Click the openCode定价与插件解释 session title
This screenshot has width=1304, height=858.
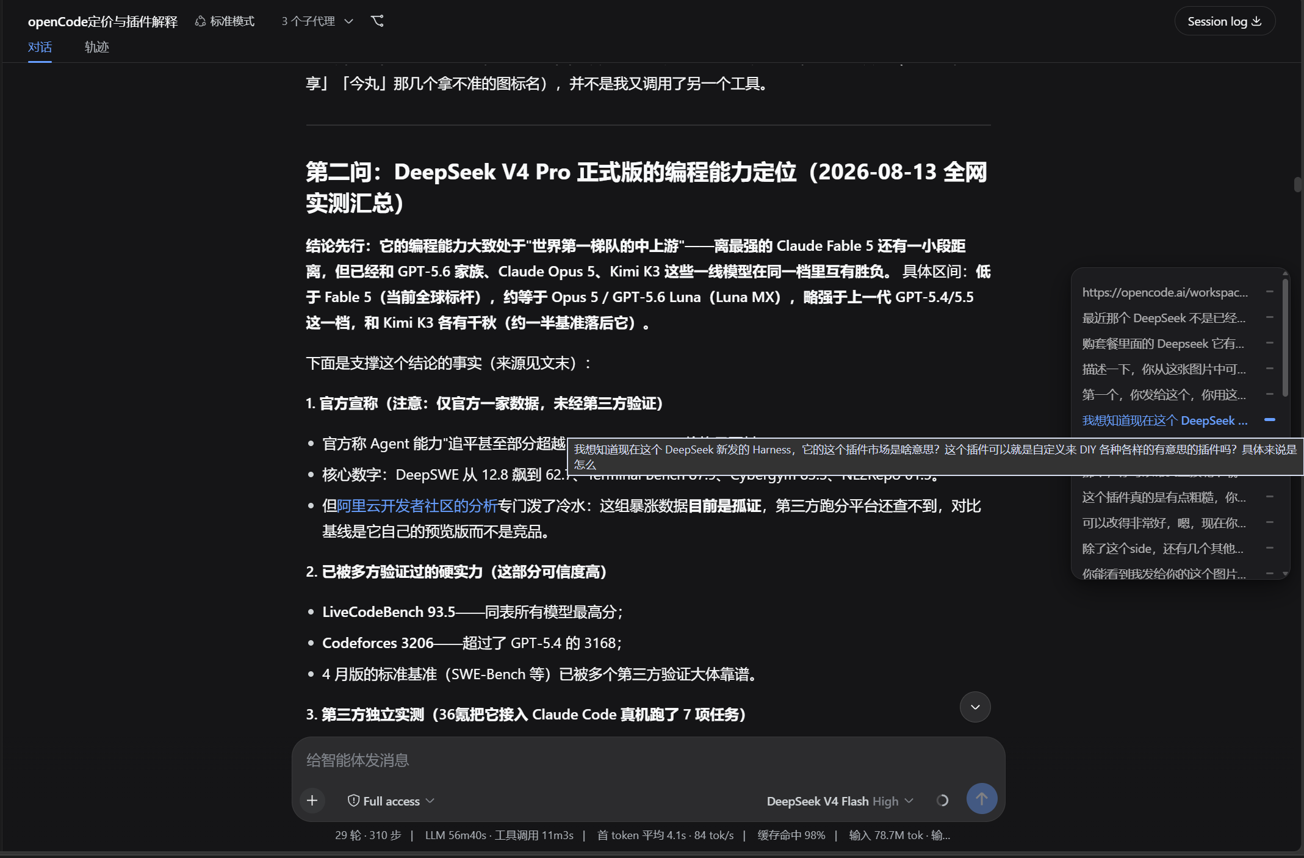[103, 21]
